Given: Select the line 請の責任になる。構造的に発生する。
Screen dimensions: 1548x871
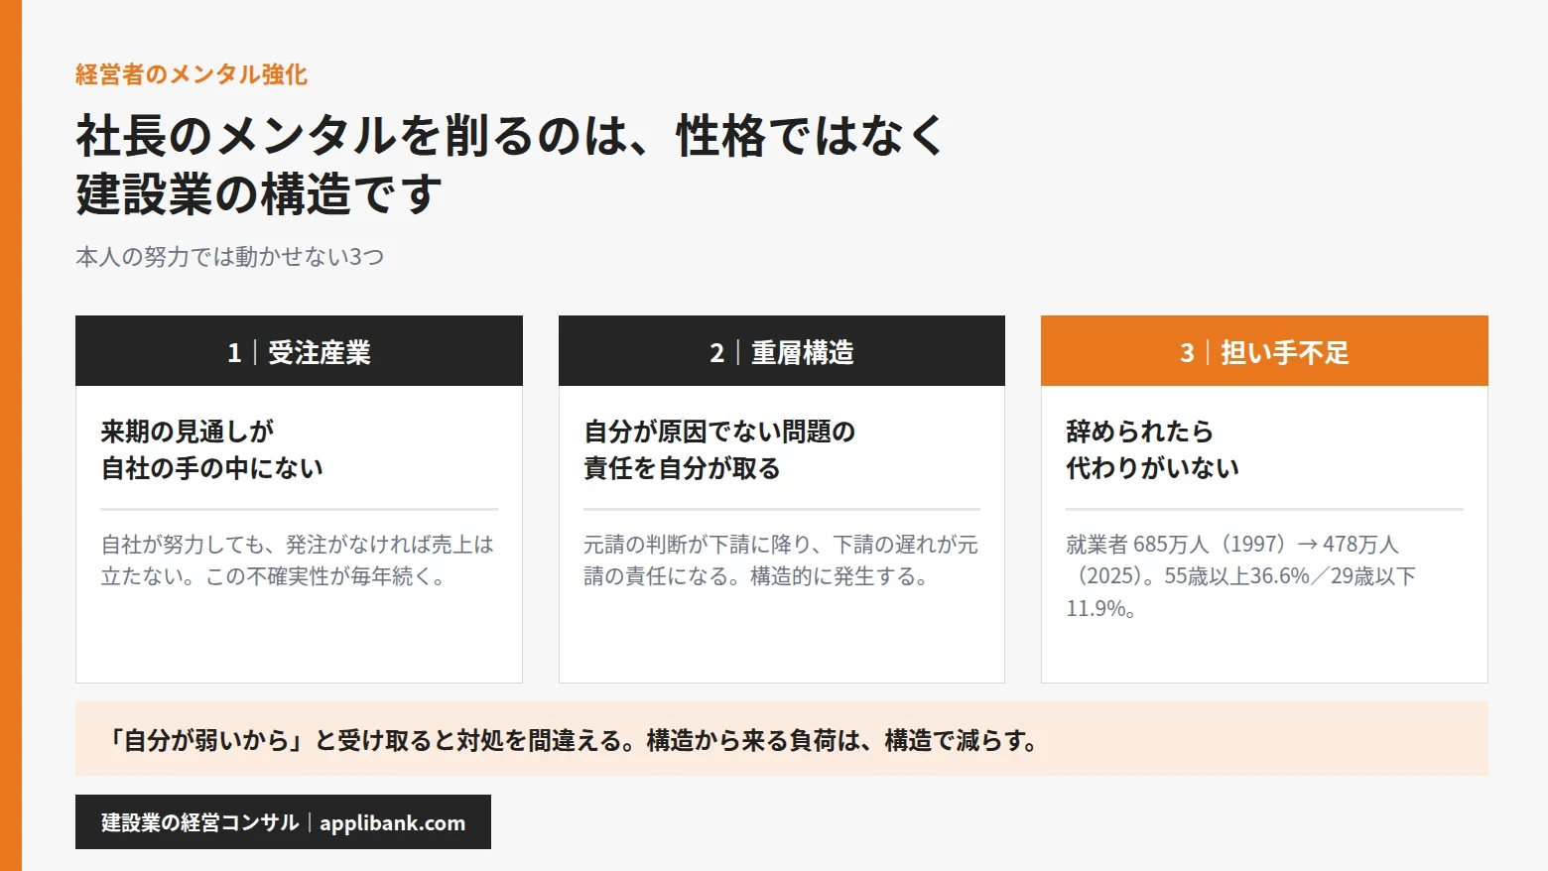Looking at the screenshot, I should click(756, 576).
